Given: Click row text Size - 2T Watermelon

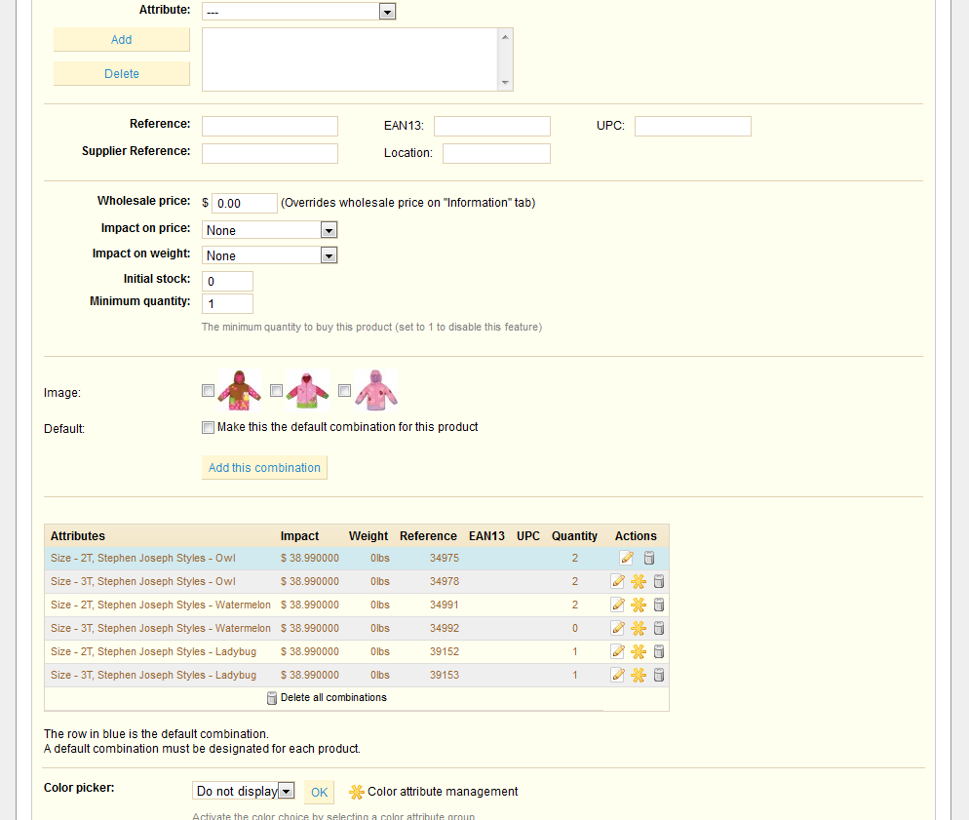Looking at the screenshot, I should pyautogui.click(x=161, y=605).
